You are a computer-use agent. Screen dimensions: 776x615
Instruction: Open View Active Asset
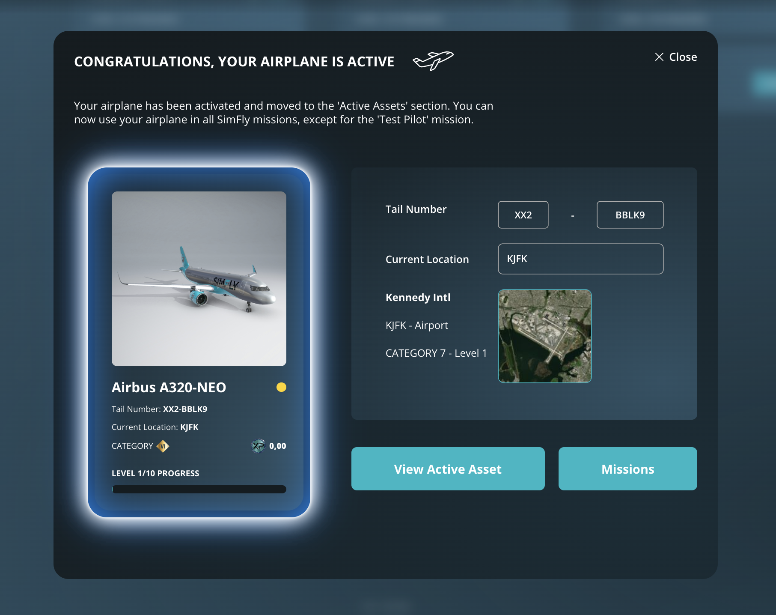[448, 469]
